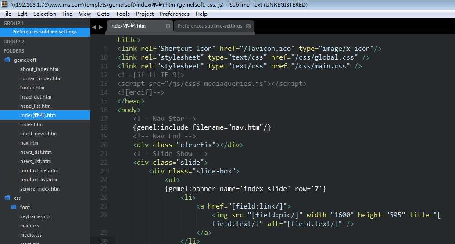Open the Sublime Text window icon menu
The width and height of the screenshot is (455, 244).
click(4, 4)
